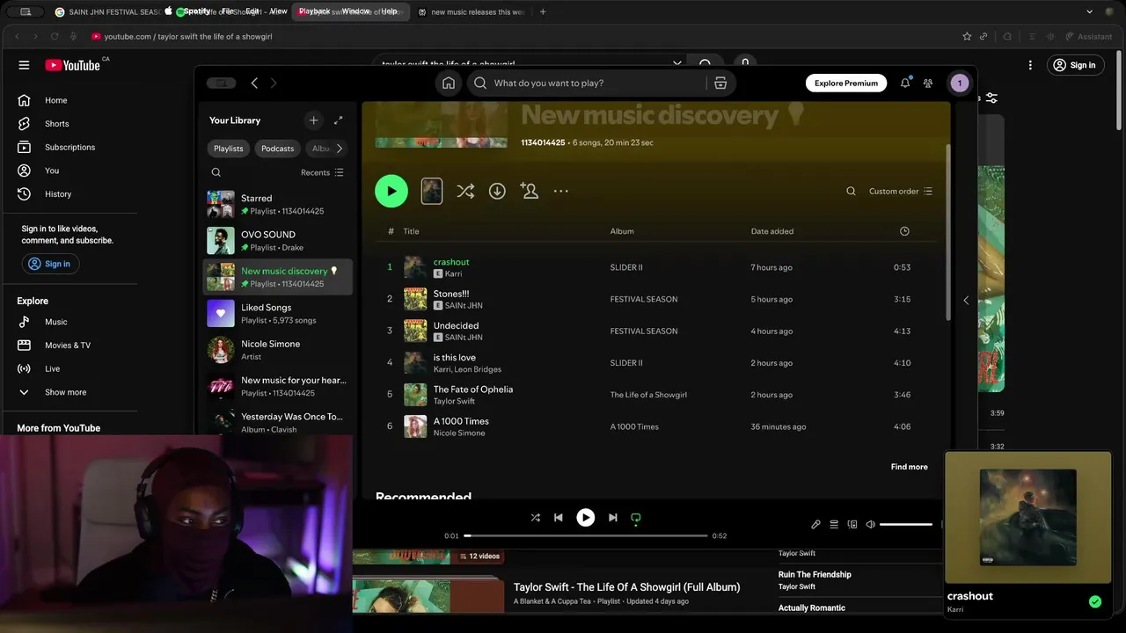The image size is (1126, 633).
Task: Search within Your Library
Action: tap(216, 172)
